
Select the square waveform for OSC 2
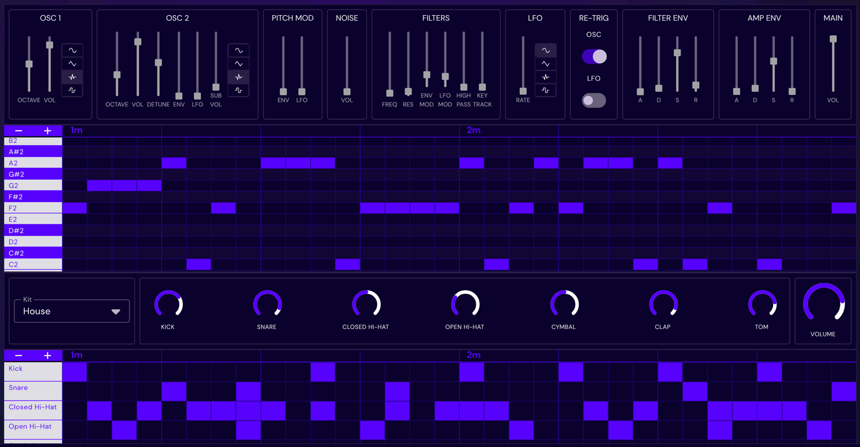point(238,90)
